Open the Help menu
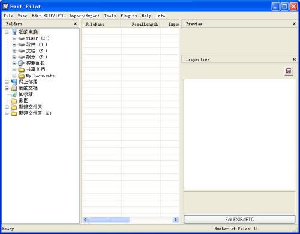This screenshot has width=300, height=234. pos(146,16)
